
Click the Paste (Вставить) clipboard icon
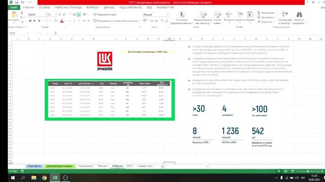click(14, 15)
